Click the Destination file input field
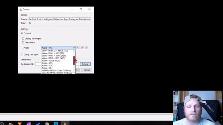The image size is (223, 125). coord(57,64)
